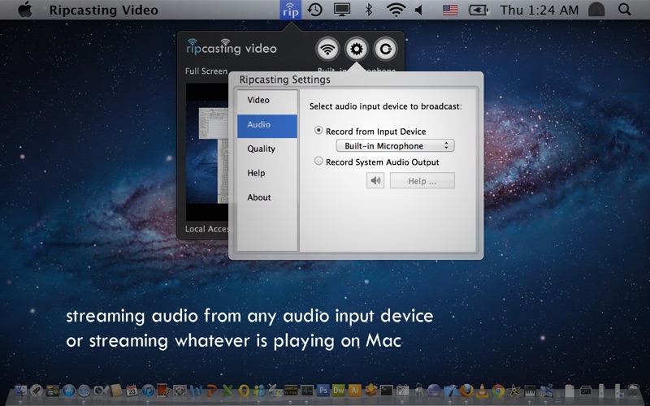
Task: Open the Wi-Fi status menu
Action: [396, 10]
